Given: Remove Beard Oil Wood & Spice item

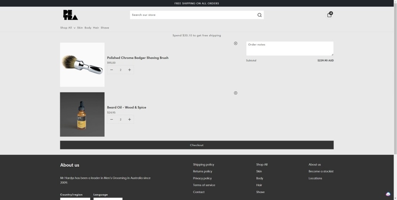Looking at the screenshot, I should pyautogui.click(x=236, y=93).
